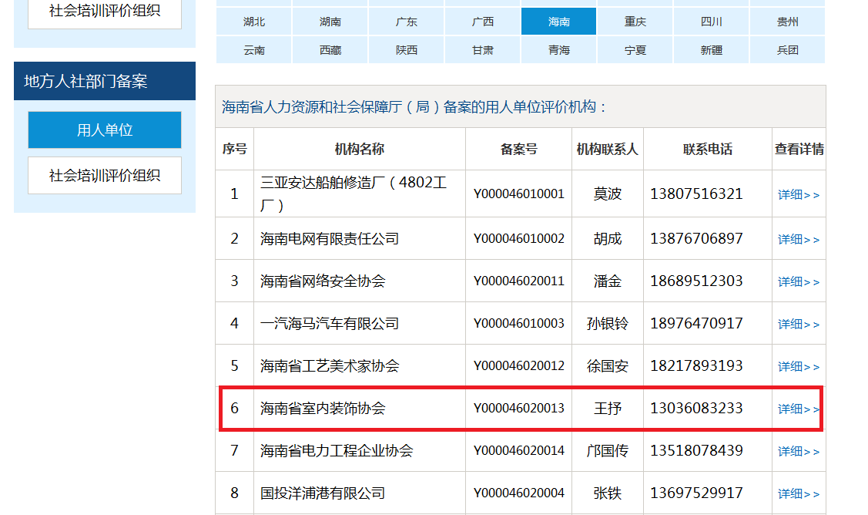
Task: Click phone number 18976470917
Action: (696, 323)
